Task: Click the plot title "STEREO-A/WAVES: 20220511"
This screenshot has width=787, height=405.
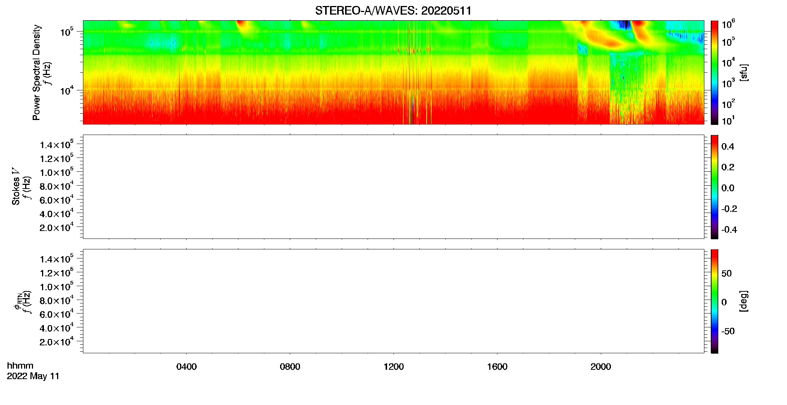Action: [x=393, y=10]
